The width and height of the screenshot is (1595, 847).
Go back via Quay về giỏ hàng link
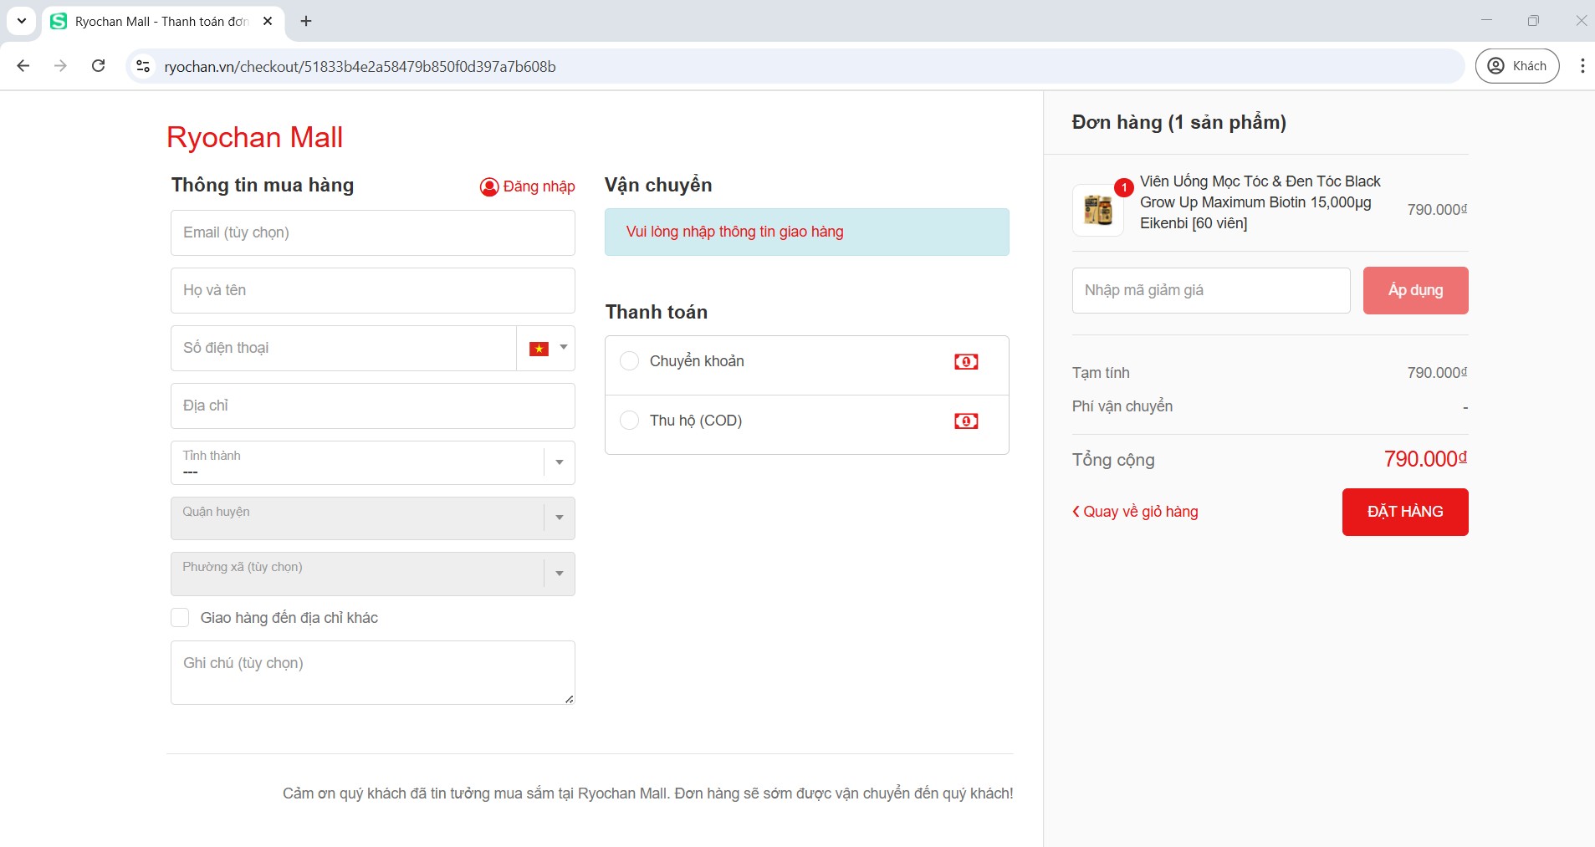(x=1136, y=512)
